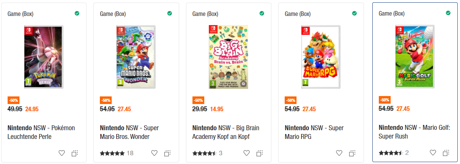Click compare icon for Super Mario RPG
Screen dimensions: 460x164
coord(352,153)
